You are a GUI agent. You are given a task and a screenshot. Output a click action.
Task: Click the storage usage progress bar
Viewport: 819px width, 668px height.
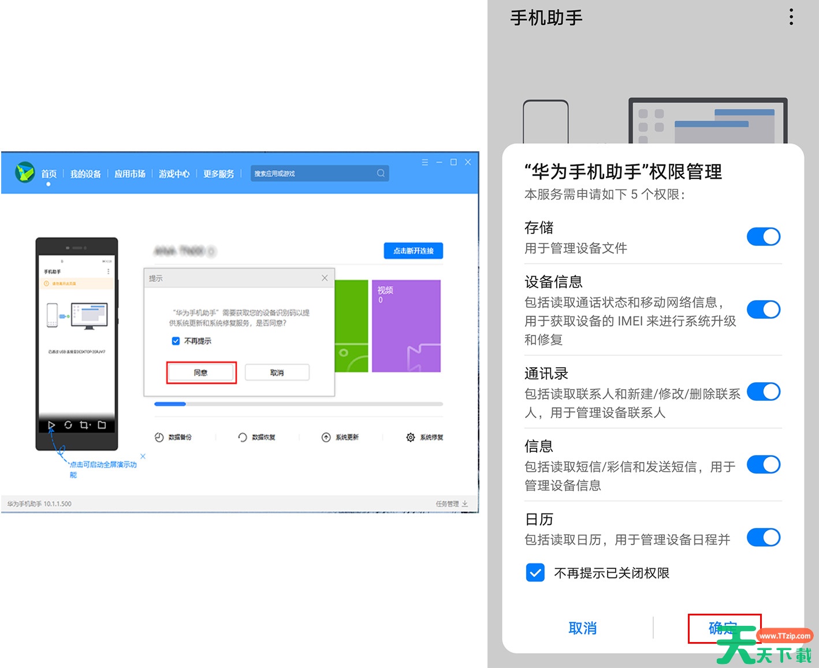tap(298, 404)
